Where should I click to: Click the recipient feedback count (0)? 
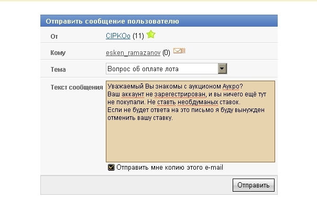tap(166, 53)
